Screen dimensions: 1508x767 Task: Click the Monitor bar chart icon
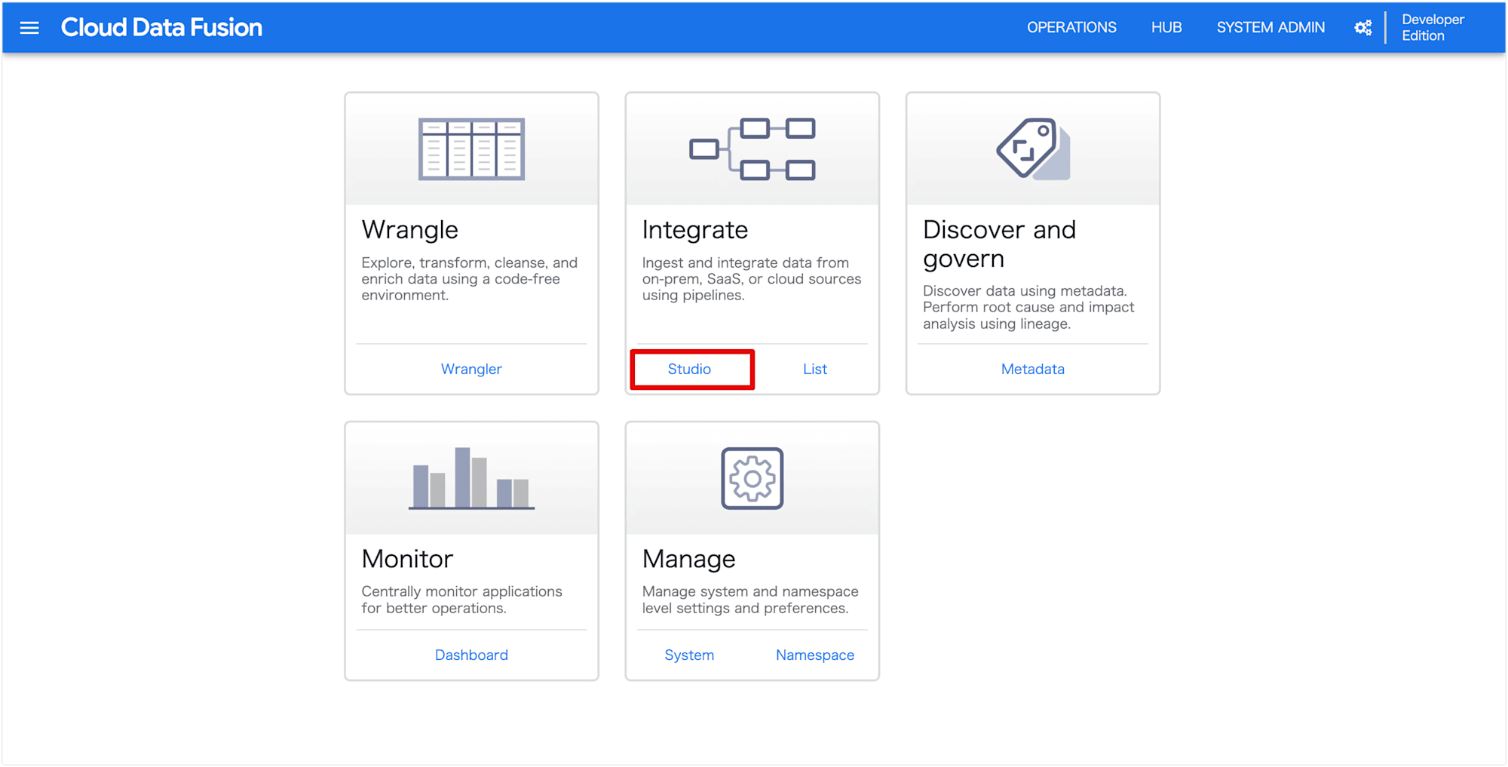[471, 478]
